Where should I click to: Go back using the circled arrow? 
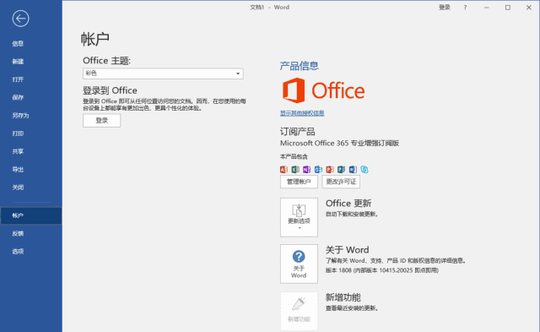point(20,19)
